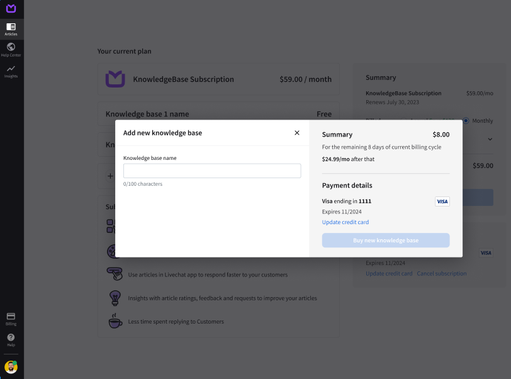Click Cancel subscription link on the background page
This screenshot has height=379, width=511.
pyautogui.click(x=442, y=274)
